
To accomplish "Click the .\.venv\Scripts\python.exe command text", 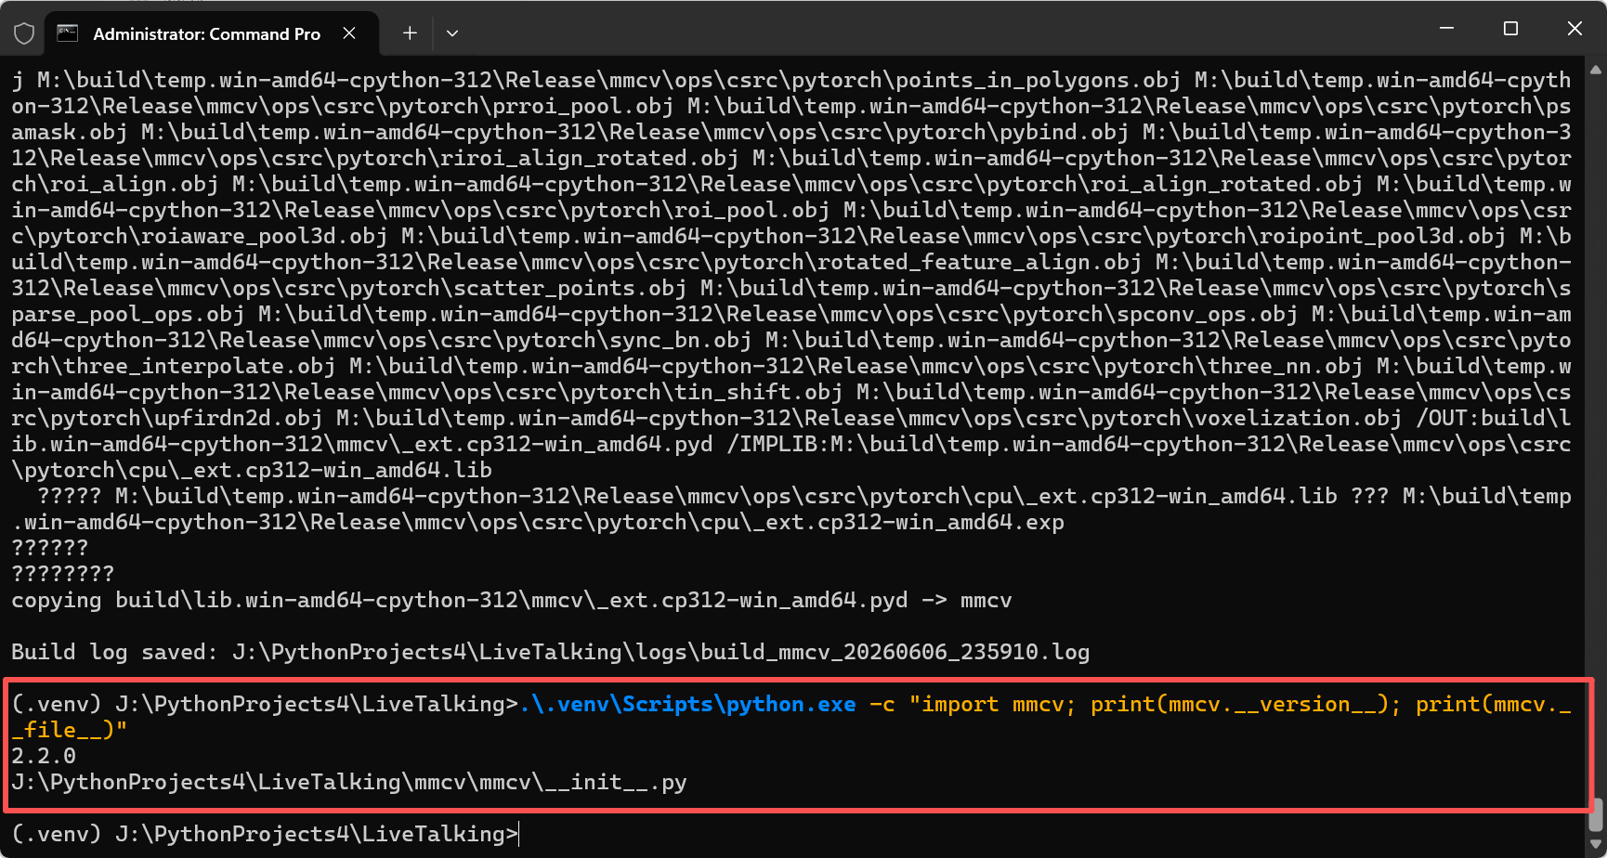I will click(688, 705).
